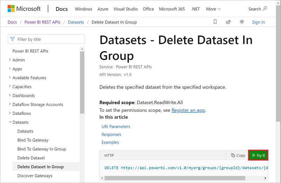This screenshot has width=281, height=183.
Task: Open the More dropdown menu
Action: [x=213, y=9]
